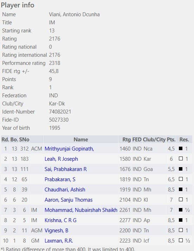194x251 pixels.
Task: Open Krishna, C R G player link
Action: (60, 220)
